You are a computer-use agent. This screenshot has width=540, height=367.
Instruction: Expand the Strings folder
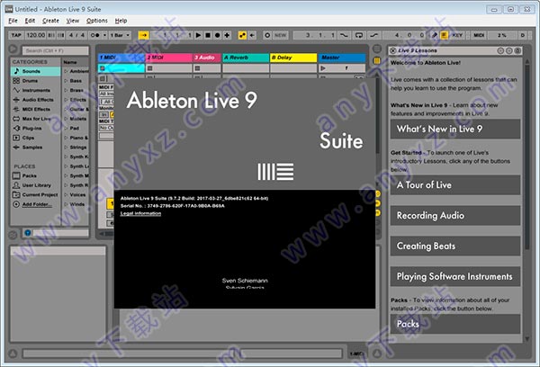66,147
